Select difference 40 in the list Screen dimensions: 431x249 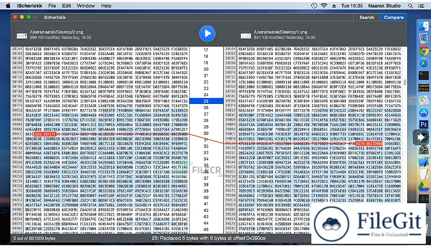click(206, 198)
